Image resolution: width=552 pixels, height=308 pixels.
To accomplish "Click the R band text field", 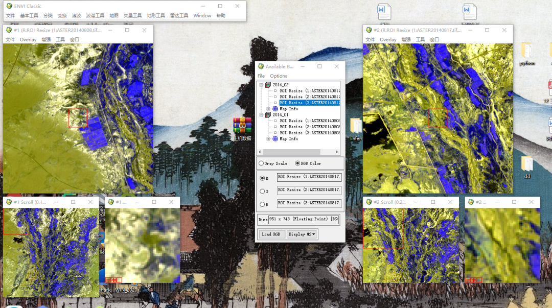I will (x=309, y=177).
